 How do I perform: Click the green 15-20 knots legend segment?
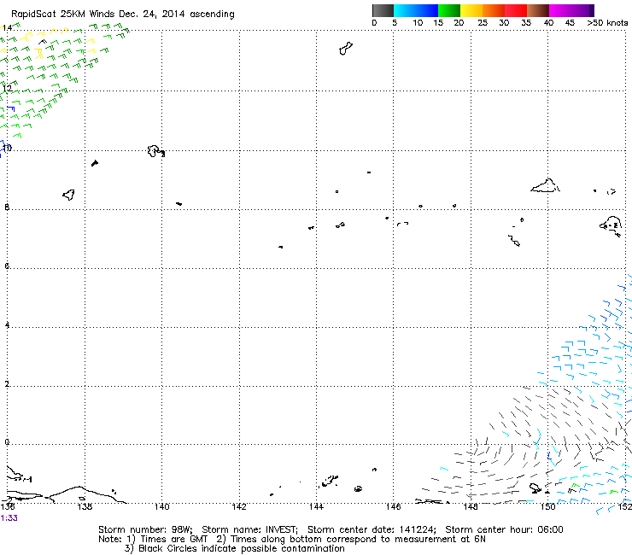pyautogui.click(x=449, y=10)
